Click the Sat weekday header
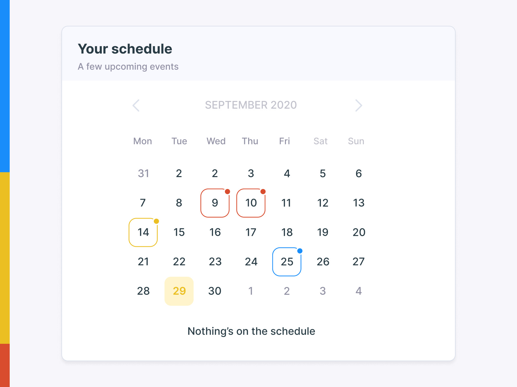 coord(321,141)
